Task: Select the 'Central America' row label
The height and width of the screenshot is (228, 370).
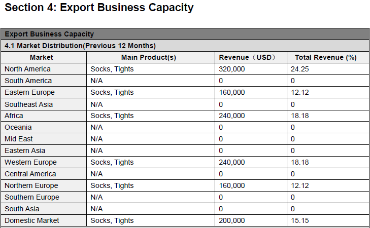Action: click(30, 174)
